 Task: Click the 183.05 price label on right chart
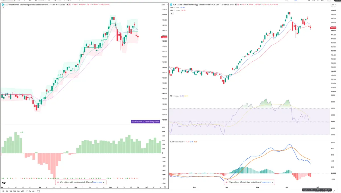pos(333,27)
